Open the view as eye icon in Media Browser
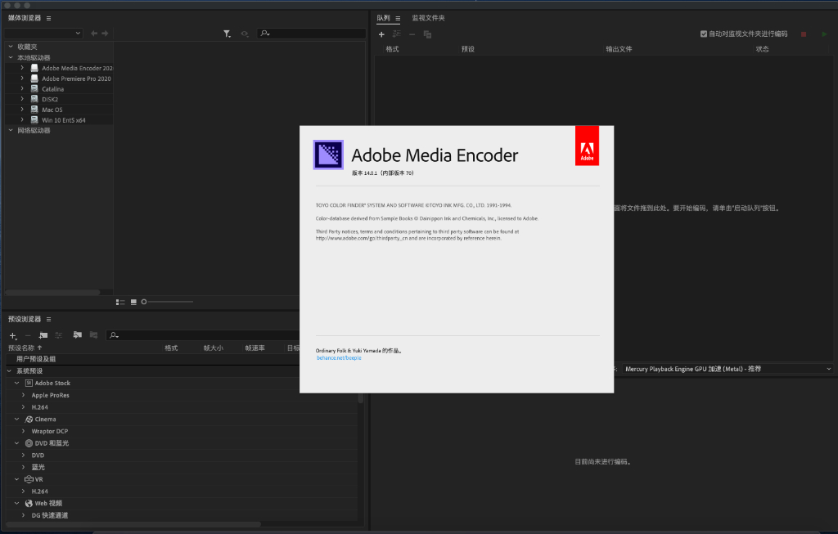Image resolution: width=838 pixels, height=534 pixels. click(245, 34)
